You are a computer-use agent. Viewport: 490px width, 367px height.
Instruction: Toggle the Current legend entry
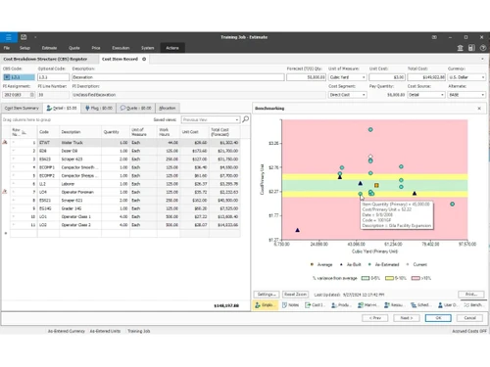416,264
